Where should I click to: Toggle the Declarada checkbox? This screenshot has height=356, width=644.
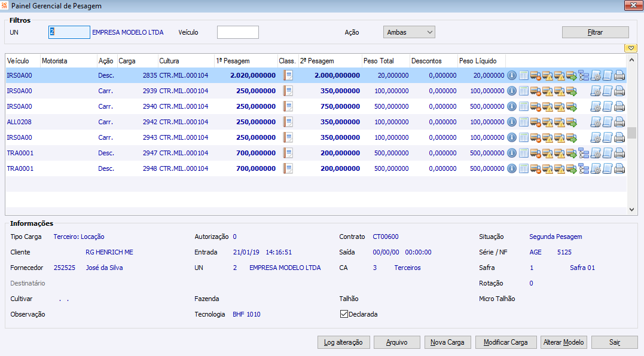click(x=344, y=314)
